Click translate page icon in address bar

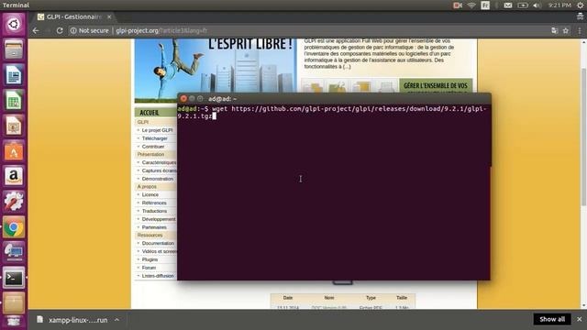coord(554,30)
